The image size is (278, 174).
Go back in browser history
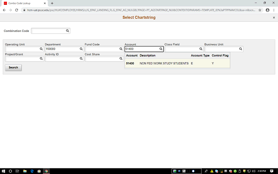[x=4, y=10]
